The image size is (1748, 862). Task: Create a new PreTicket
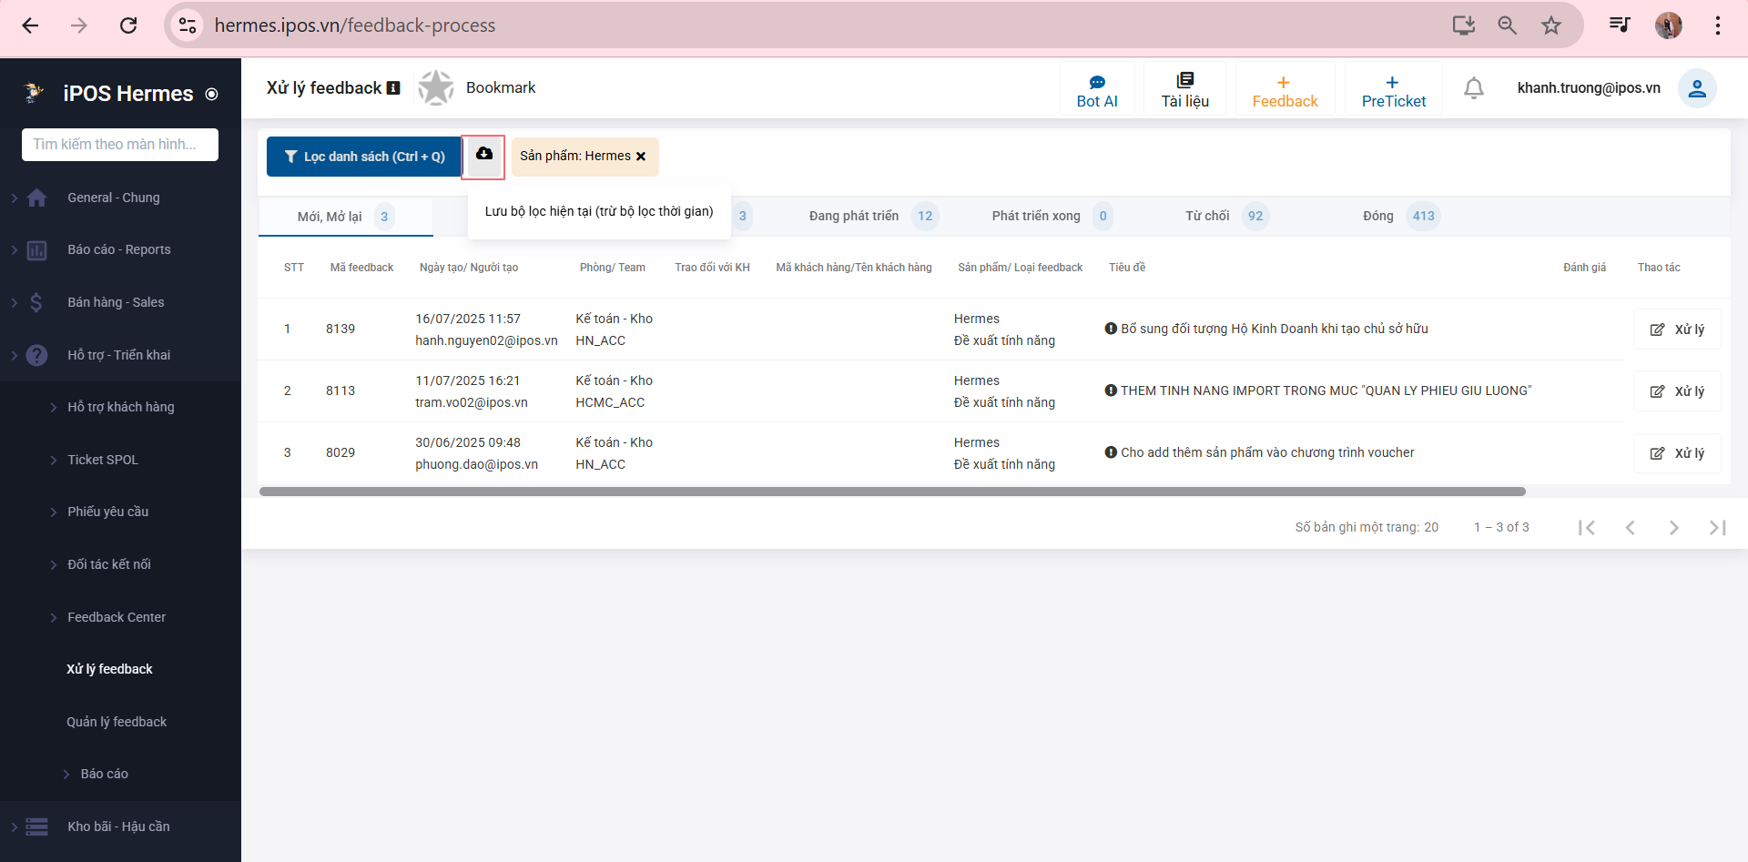click(1393, 90)
